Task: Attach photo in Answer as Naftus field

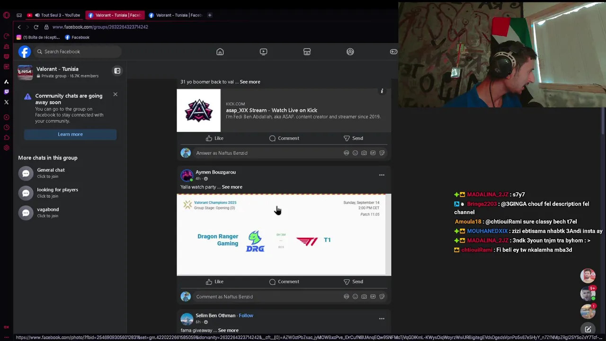Action: [x=364, y=153]
